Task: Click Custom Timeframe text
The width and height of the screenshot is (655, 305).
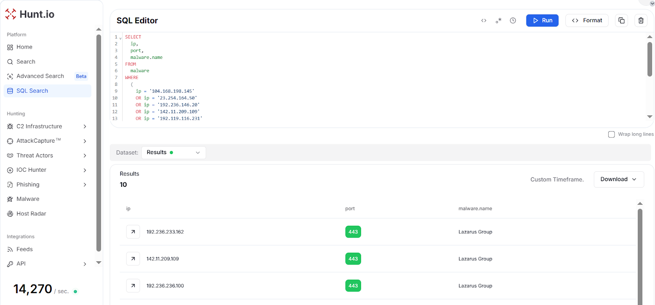Action: pos(557,179)
